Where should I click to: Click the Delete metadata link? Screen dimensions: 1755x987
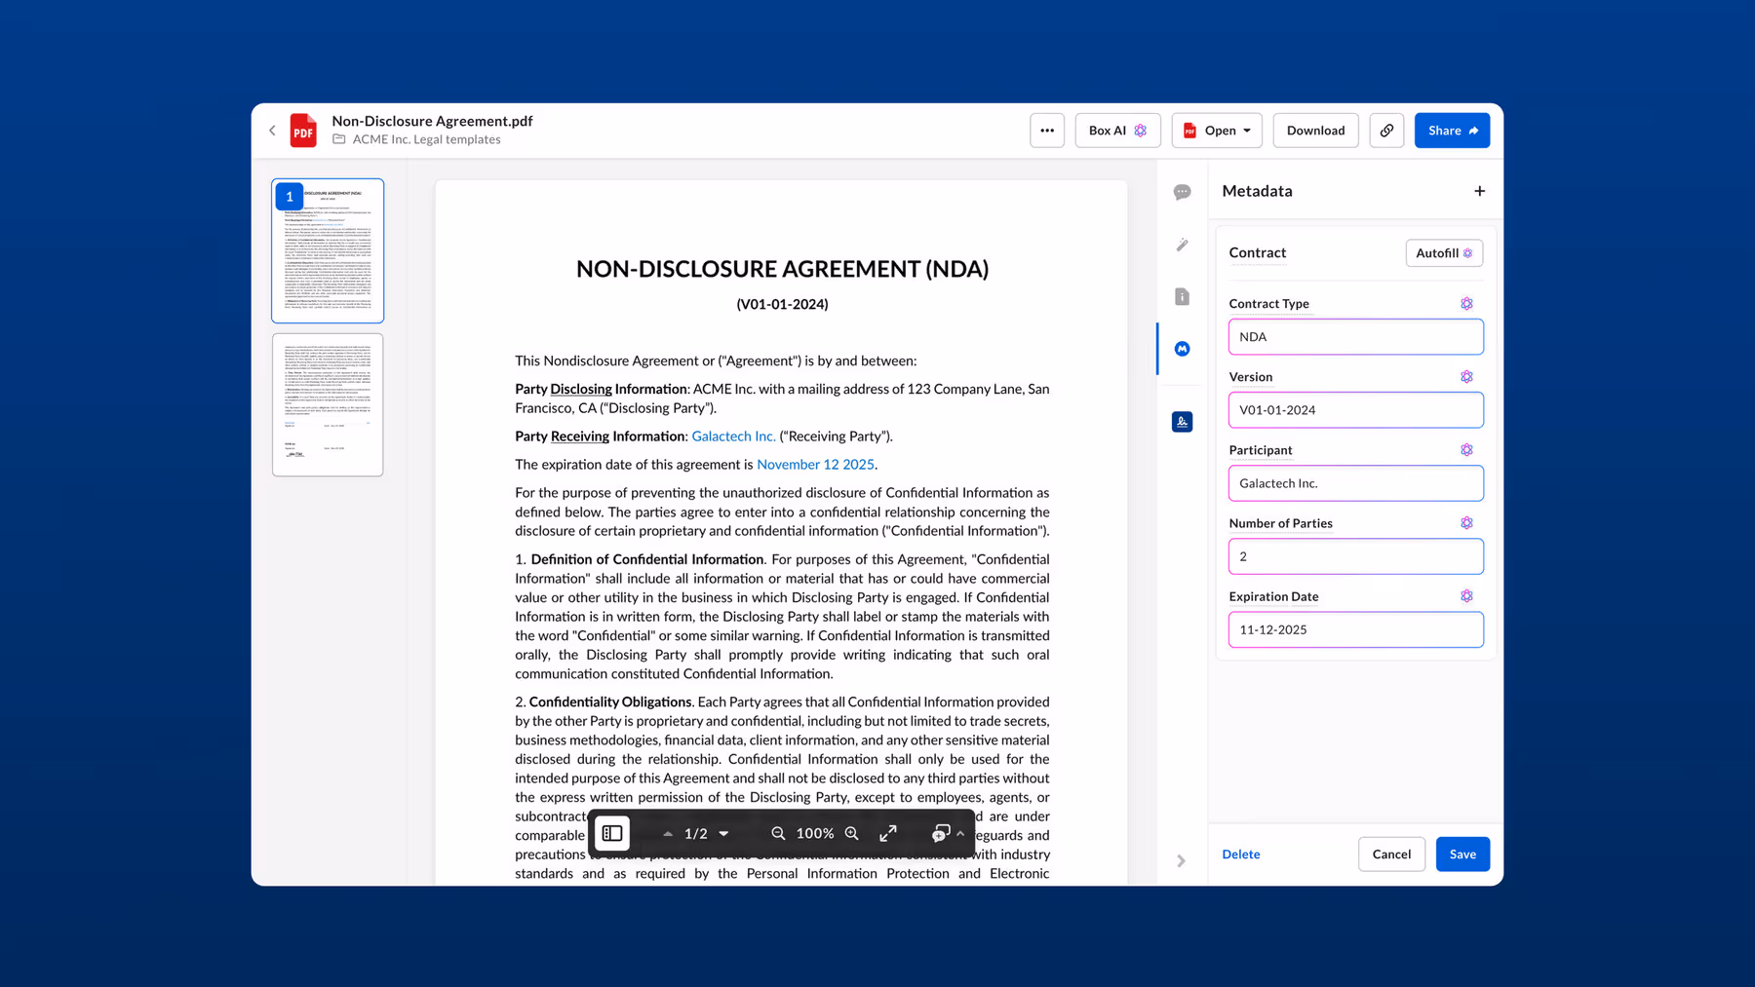[x=1240, y=854]
